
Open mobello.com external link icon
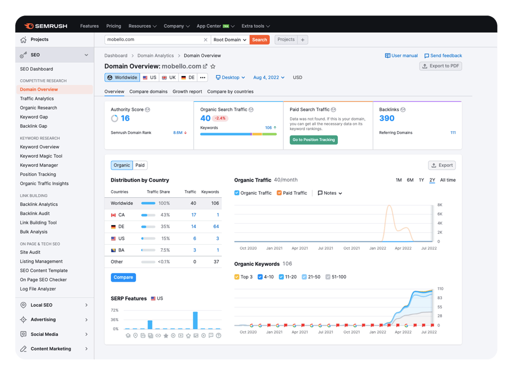pyautogui.click(x=205, y=66)
